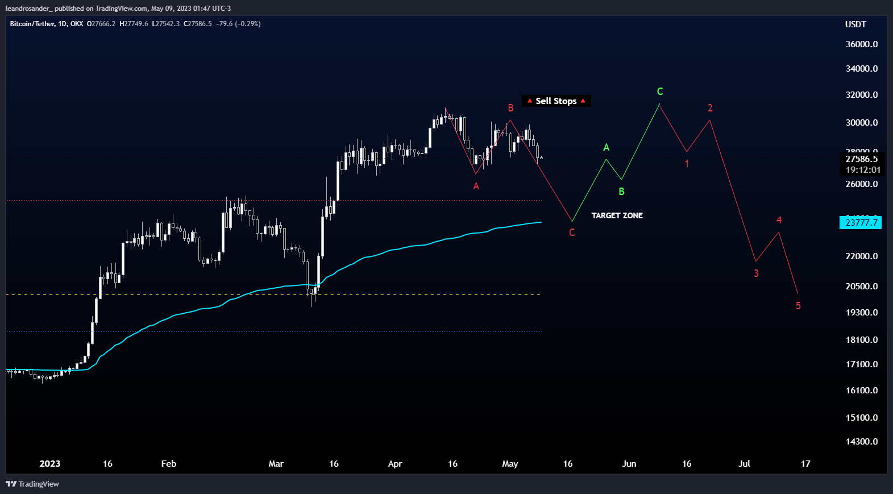
Task: Select the red wave label 4
Action: [779, 220]
